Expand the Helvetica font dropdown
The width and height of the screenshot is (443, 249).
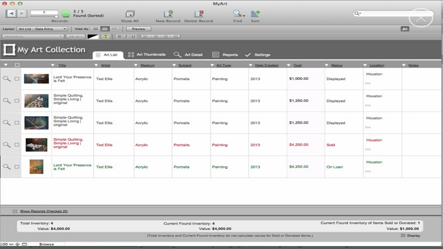(x=33, y=36)
